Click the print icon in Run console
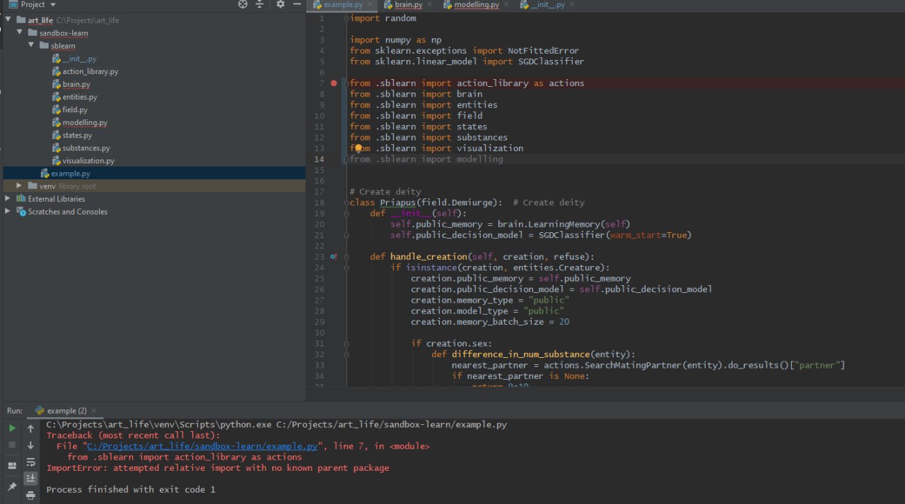The height and width of the screenshot is (504, 905). 30,496
